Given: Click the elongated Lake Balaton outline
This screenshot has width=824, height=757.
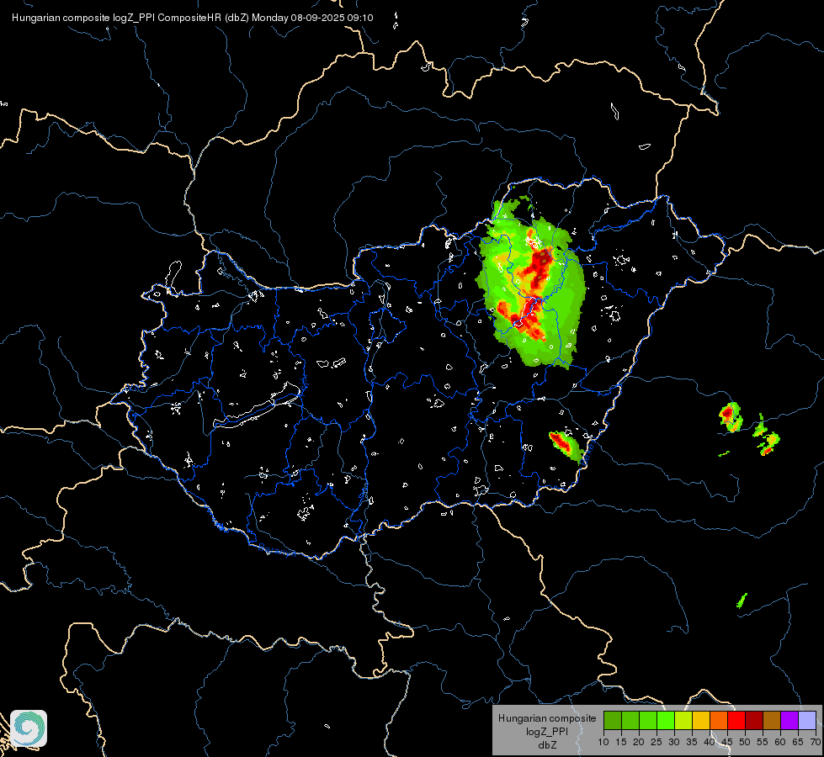Looking at the screenshot, I should 258,406.
